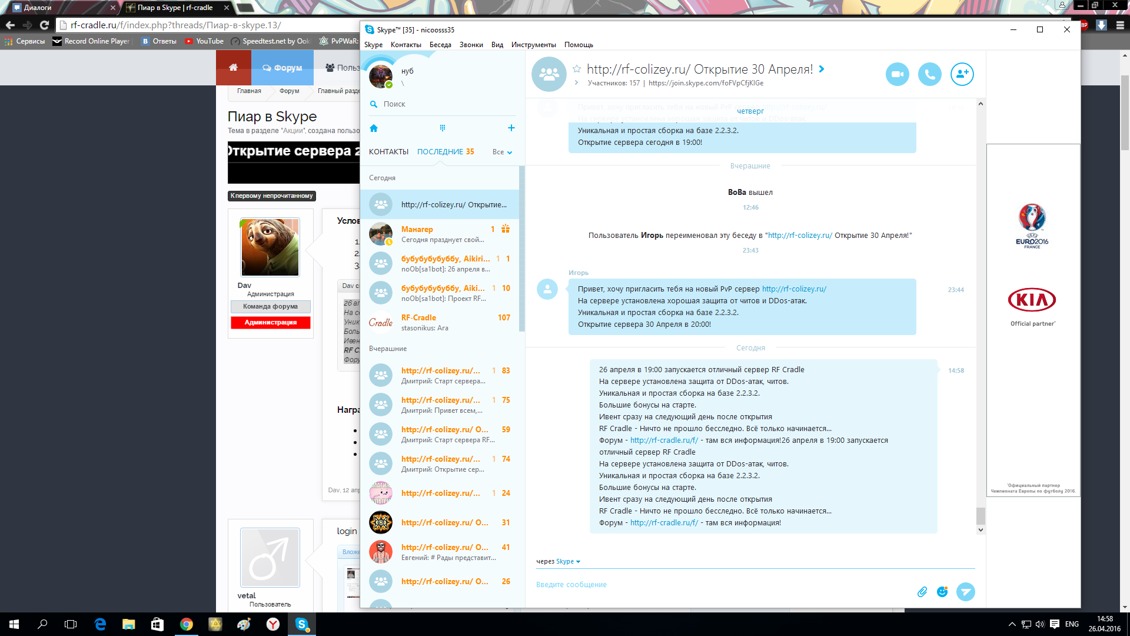Open the 'Все' filter dropdown

[502, 152]
